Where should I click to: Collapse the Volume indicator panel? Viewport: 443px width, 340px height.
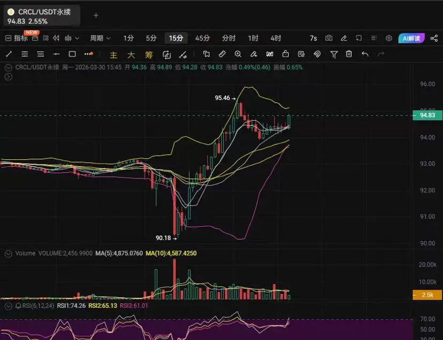tap(8, 253)
